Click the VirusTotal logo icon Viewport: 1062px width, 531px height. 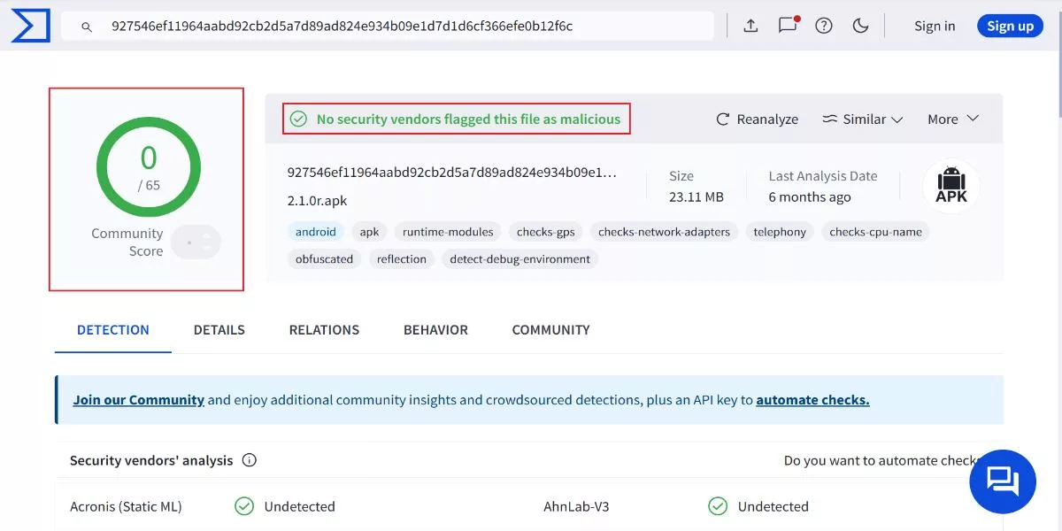tap(30, 26)
